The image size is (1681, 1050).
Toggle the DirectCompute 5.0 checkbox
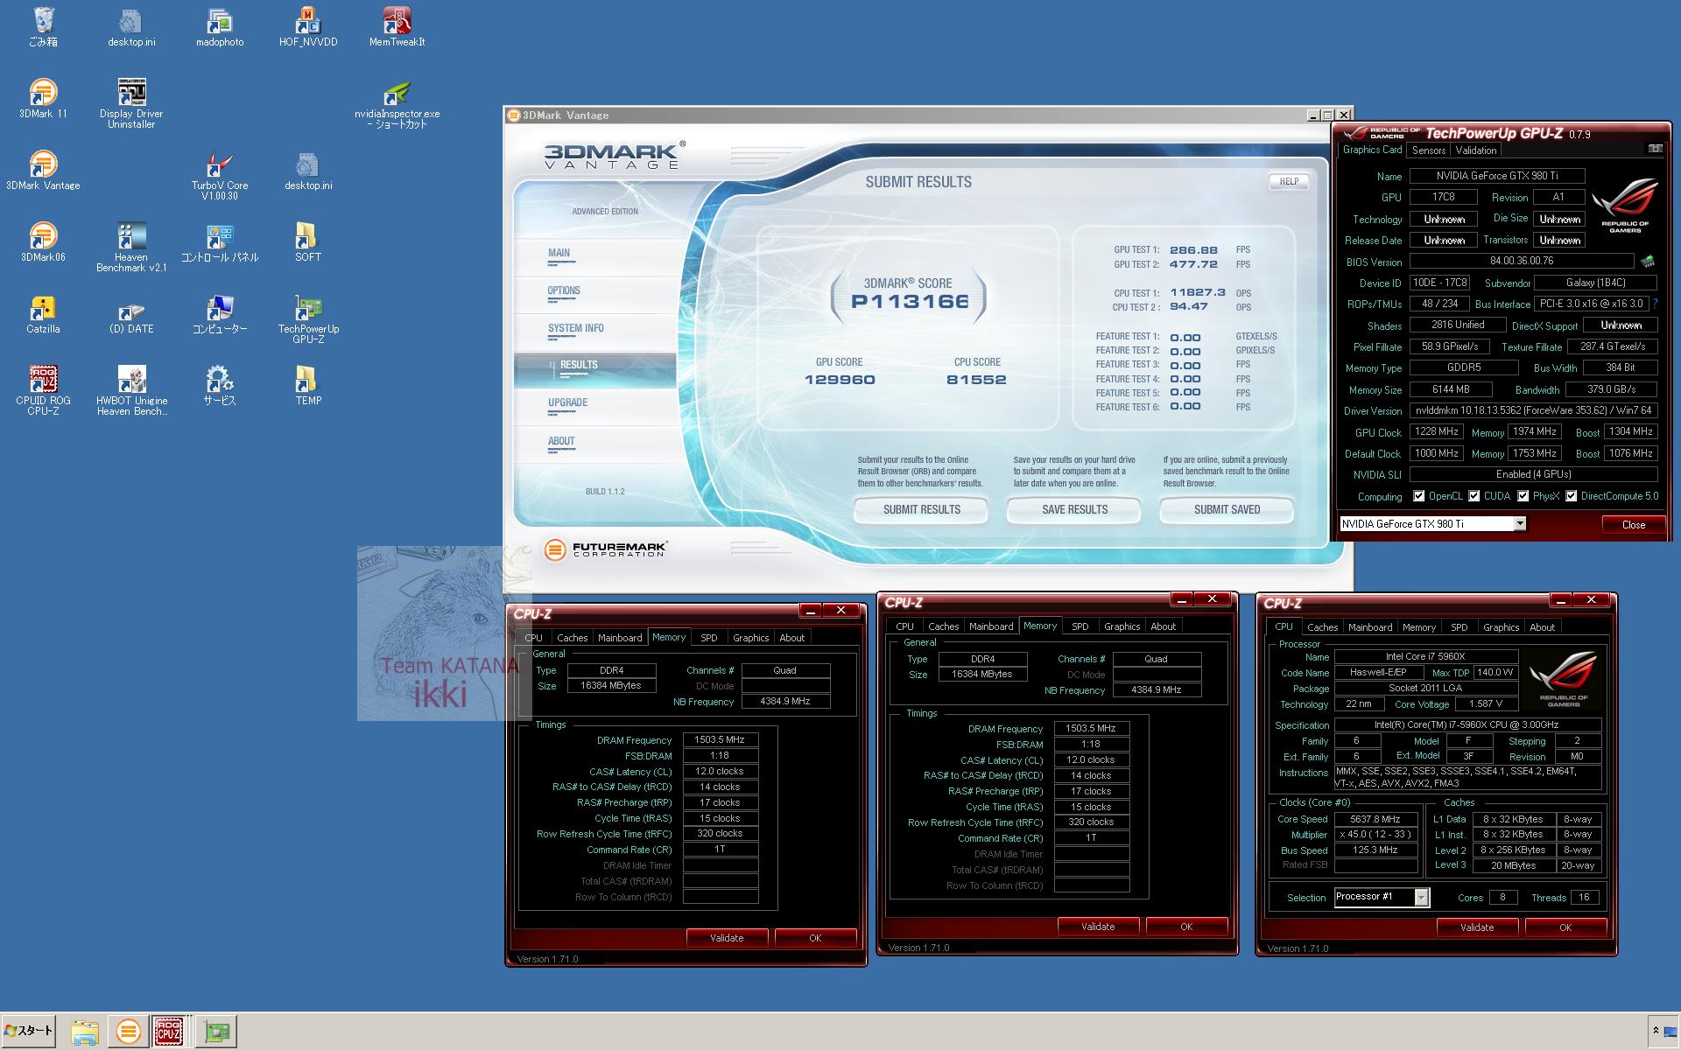pyautogui.click(x=1571, y=496)
